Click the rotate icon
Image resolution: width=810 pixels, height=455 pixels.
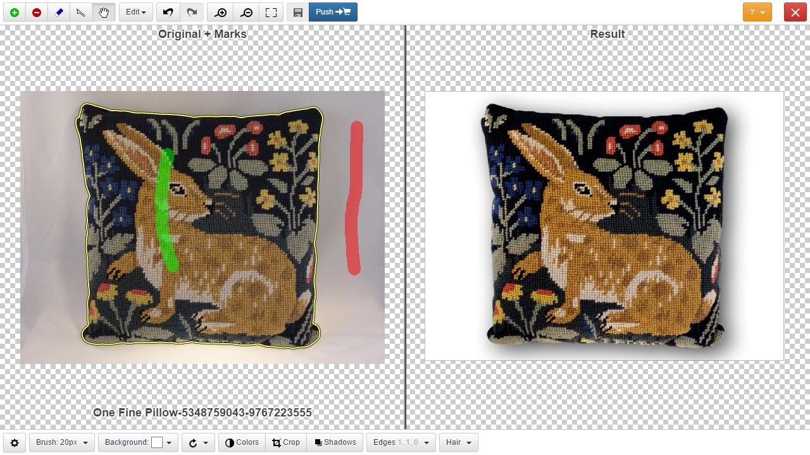tap(193, 442)
